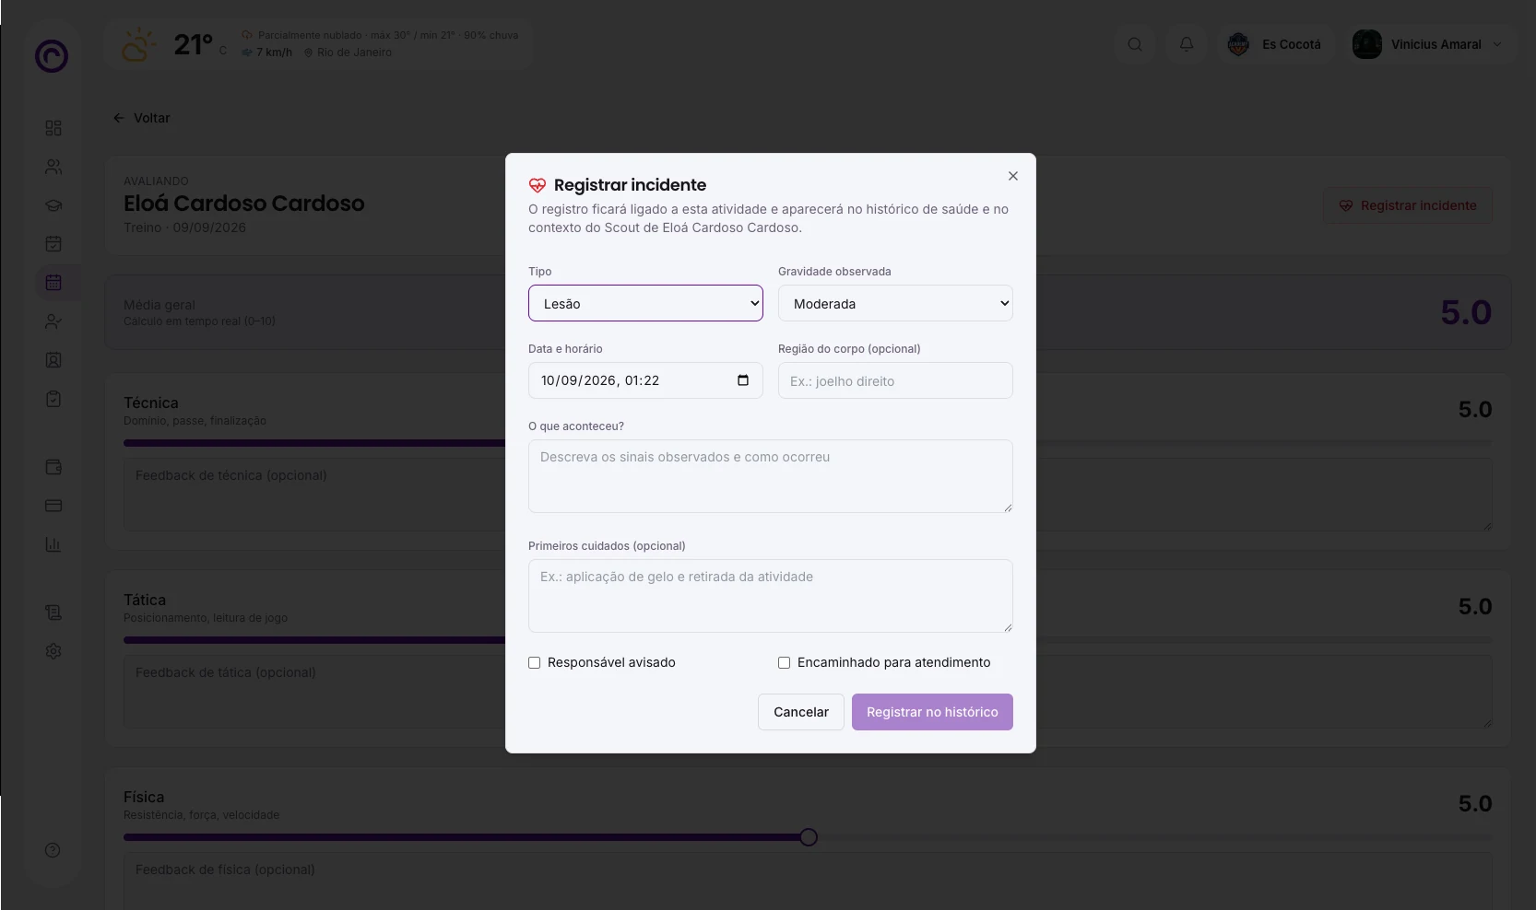
Task: Click Registrar no histórico button
Action: pos(932,712)
